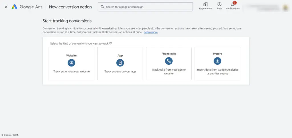Click the App phone download icon

120,63
